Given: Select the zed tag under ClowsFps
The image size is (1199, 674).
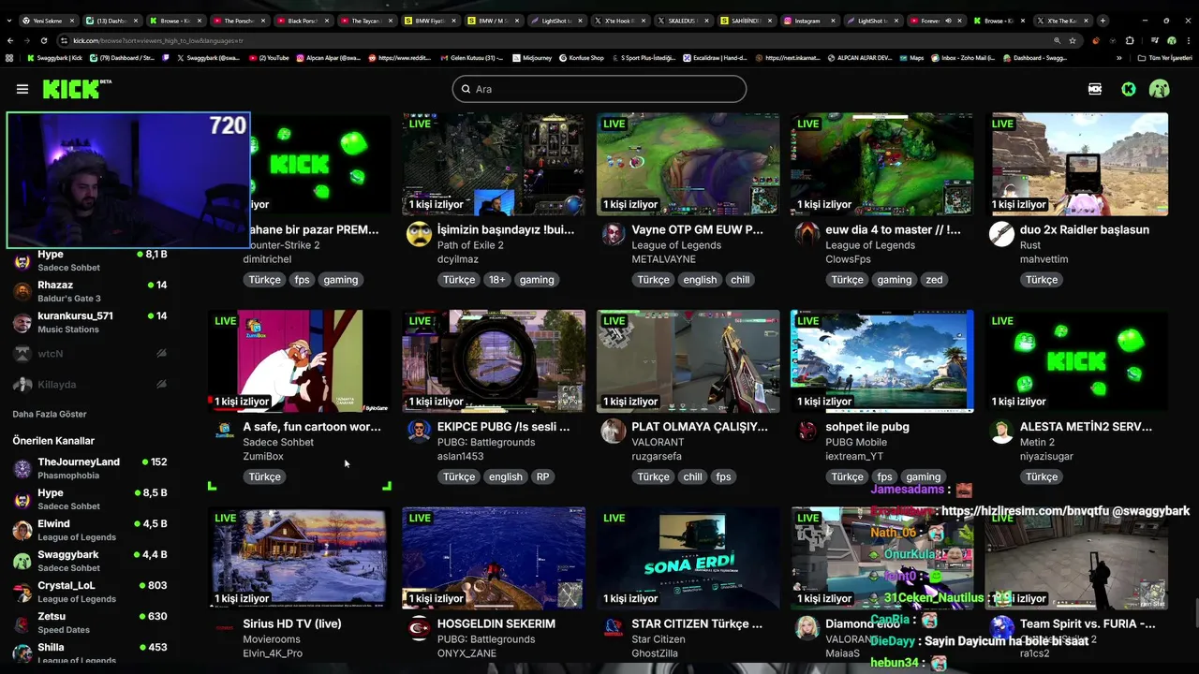Looking at the screenshot, I should (x=934, y=280).
